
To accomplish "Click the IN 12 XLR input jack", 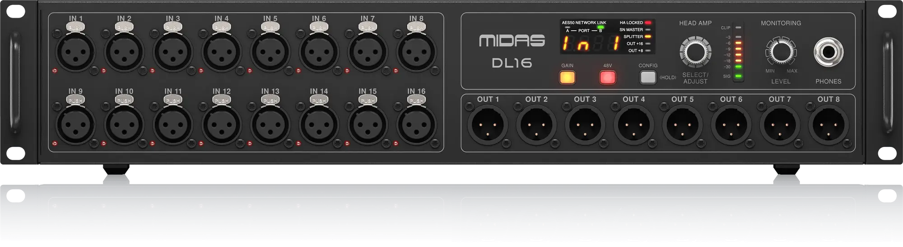I will (x=222, y=124).
